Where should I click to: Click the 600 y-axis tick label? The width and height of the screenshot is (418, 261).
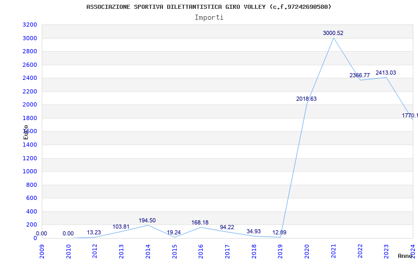pos(32,198)
